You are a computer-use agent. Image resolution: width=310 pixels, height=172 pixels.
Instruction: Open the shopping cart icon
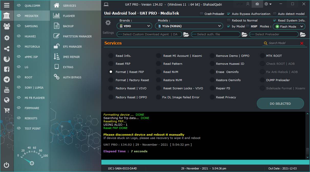7,110
